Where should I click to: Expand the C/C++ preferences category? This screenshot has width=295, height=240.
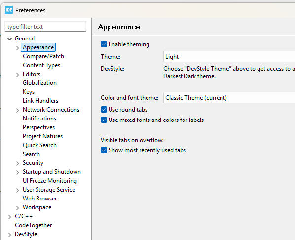[x=9, y=217]
